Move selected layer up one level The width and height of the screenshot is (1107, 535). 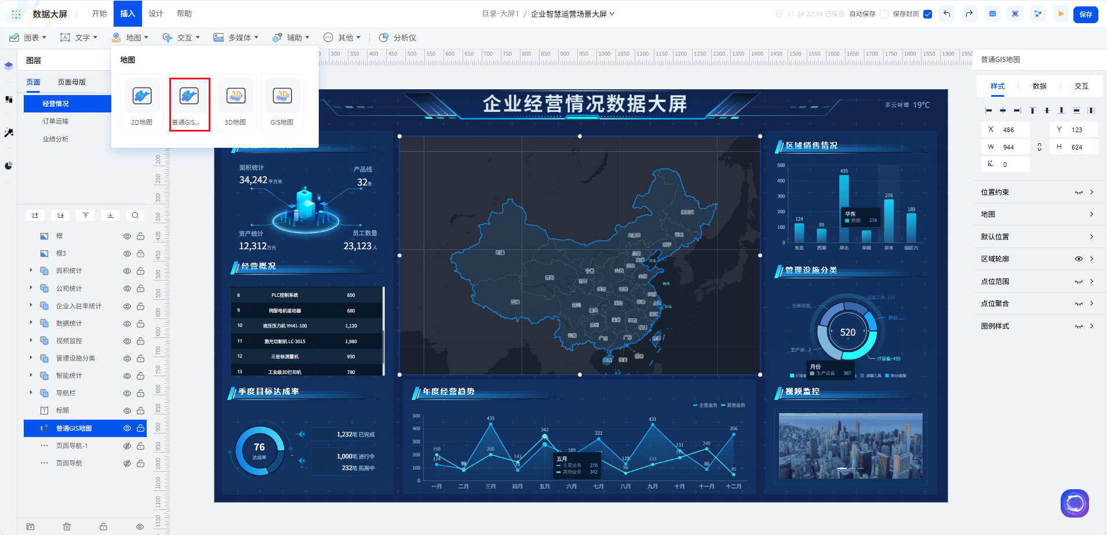tap(35, 216)
